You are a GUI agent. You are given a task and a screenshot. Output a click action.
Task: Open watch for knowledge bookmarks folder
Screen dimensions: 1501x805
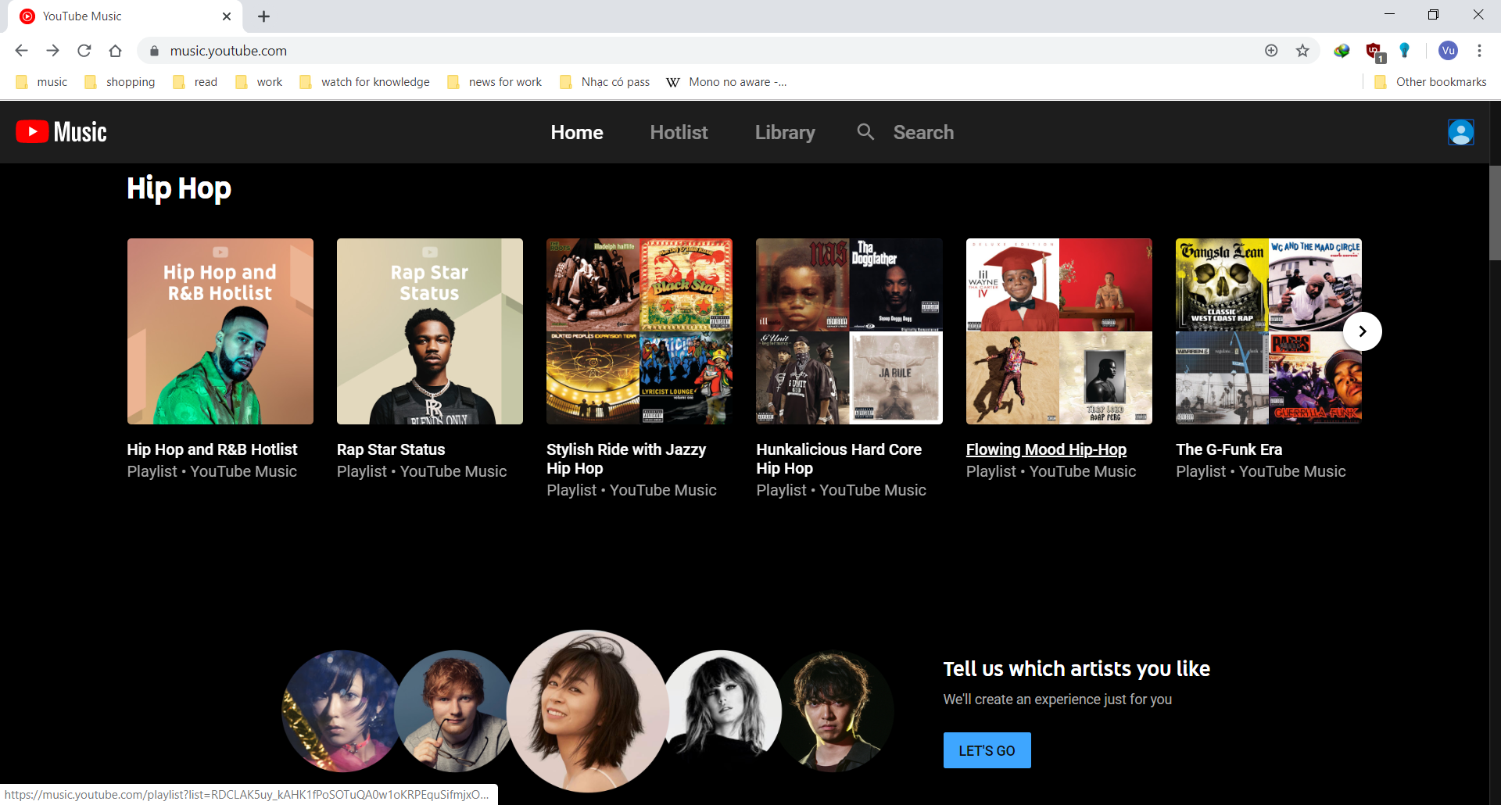click(364, 82)
